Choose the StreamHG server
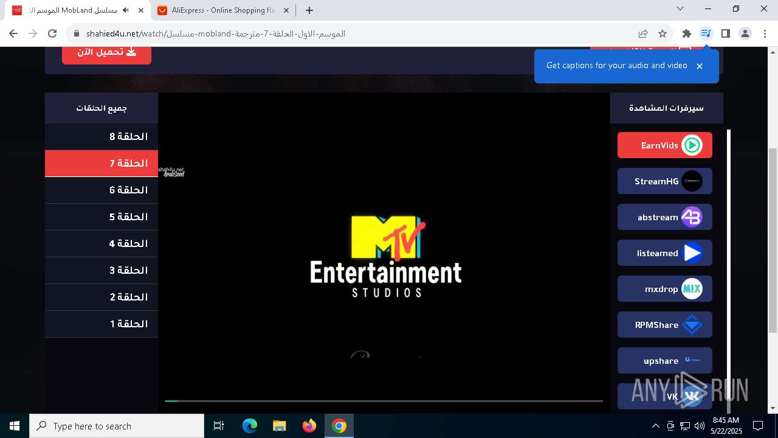The image size is (778, 438). click(664, 181)
